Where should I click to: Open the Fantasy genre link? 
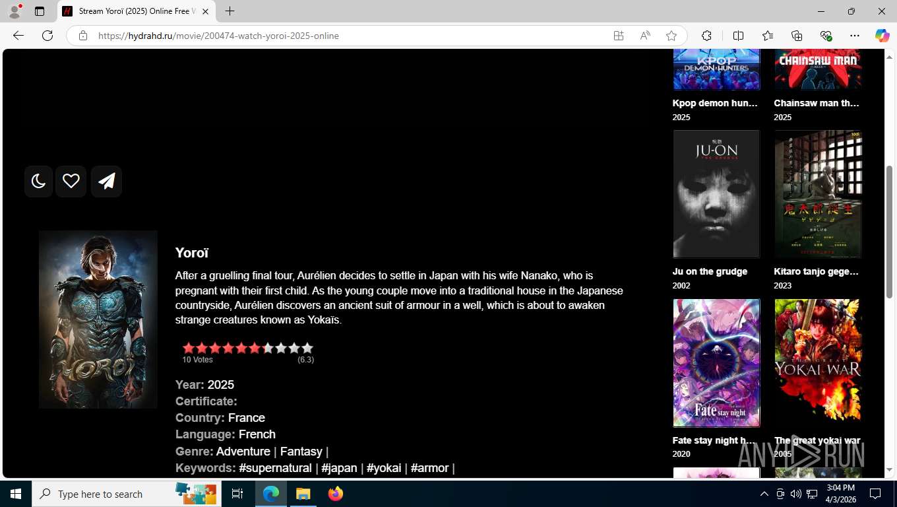[x=301, y=452]
